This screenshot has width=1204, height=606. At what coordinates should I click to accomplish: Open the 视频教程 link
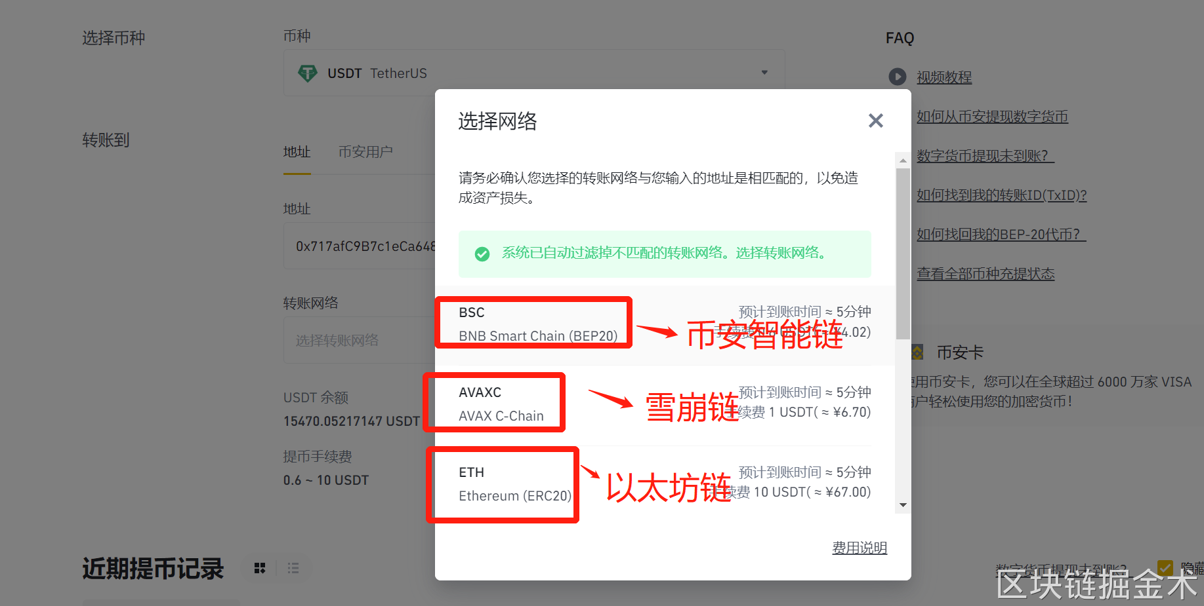coord(944,77)
